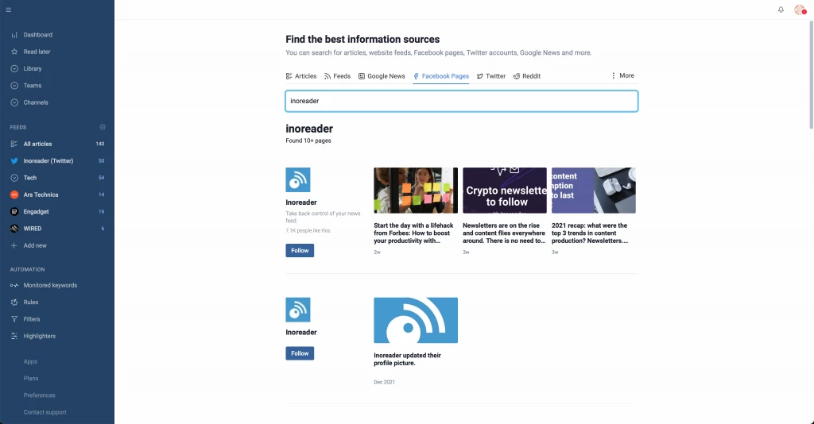The width and height of the screenshot is (814, 424).
Task: Open sticky notes lifehack post thumbnail
Action: point(416,191)
